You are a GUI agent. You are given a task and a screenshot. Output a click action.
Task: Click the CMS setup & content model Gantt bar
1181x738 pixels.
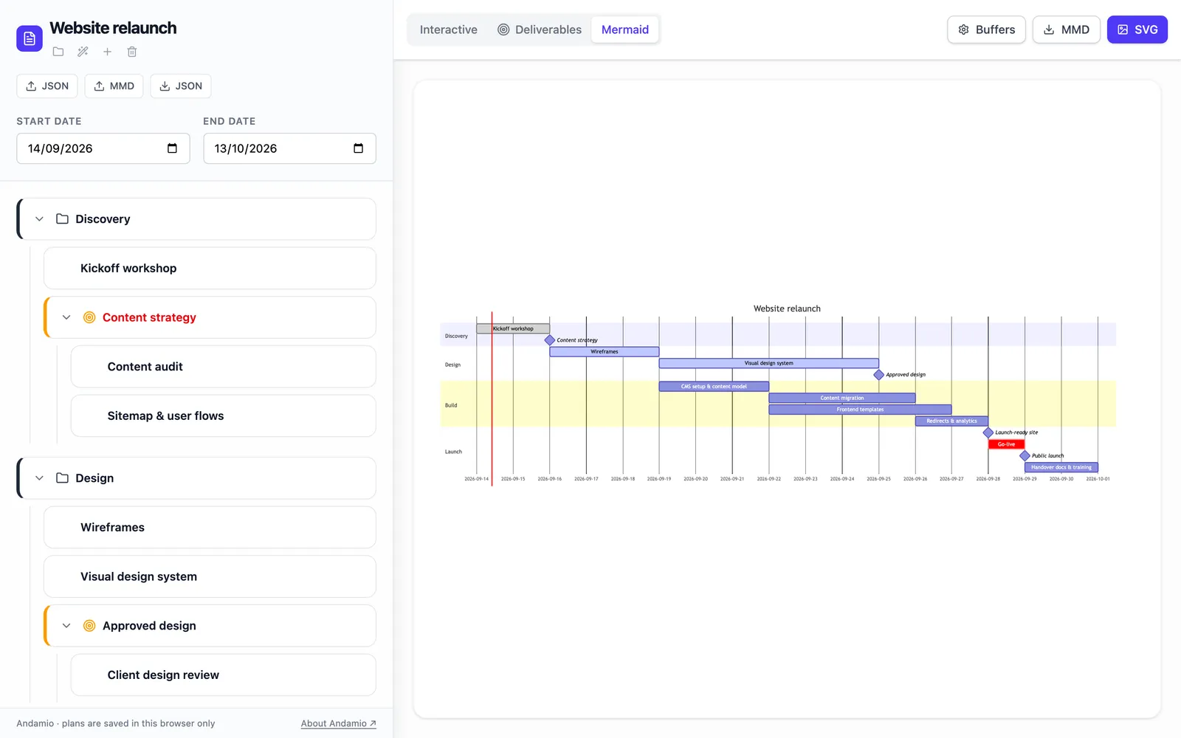pos(714,387)
